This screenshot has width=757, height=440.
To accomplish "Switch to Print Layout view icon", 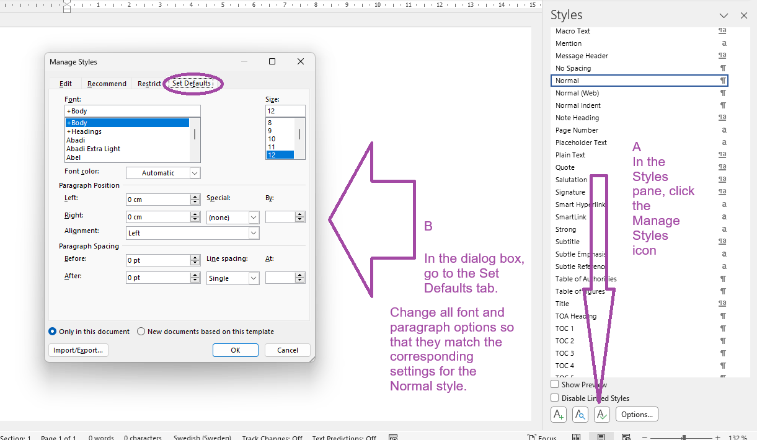I will coord(601,437).
